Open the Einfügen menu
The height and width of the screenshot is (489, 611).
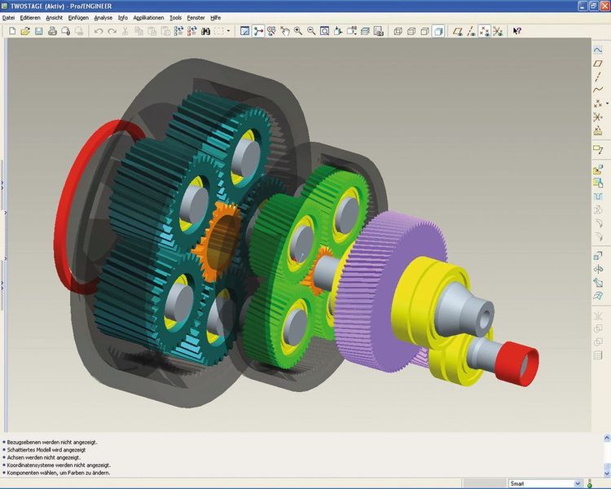(x=78, y=18)
